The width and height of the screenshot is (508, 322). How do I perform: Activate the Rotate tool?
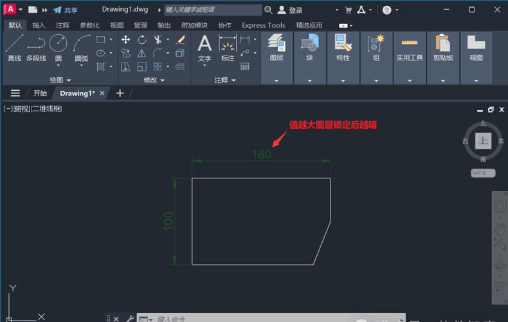tap(142, 39)
